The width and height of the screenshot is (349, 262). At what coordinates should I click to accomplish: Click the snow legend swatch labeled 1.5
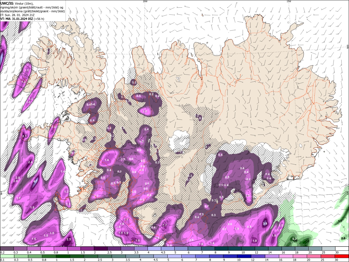pyautogui.click(x=87, y=249)
